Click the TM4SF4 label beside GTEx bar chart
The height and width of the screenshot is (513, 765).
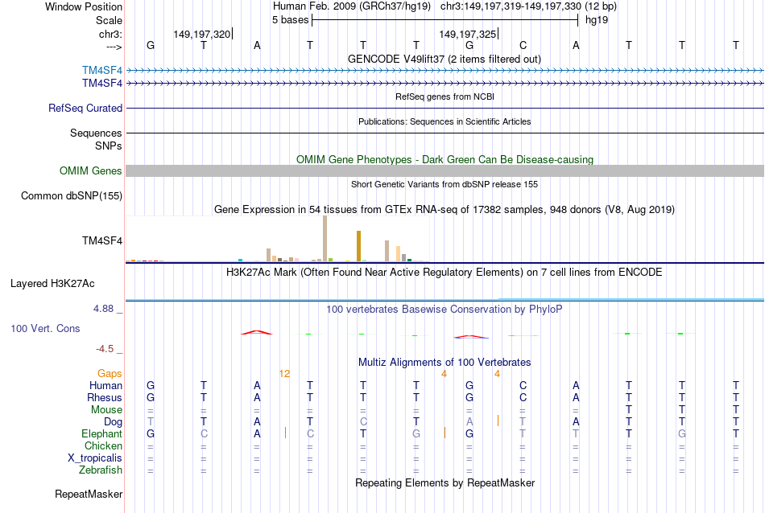tap(102, 240)
